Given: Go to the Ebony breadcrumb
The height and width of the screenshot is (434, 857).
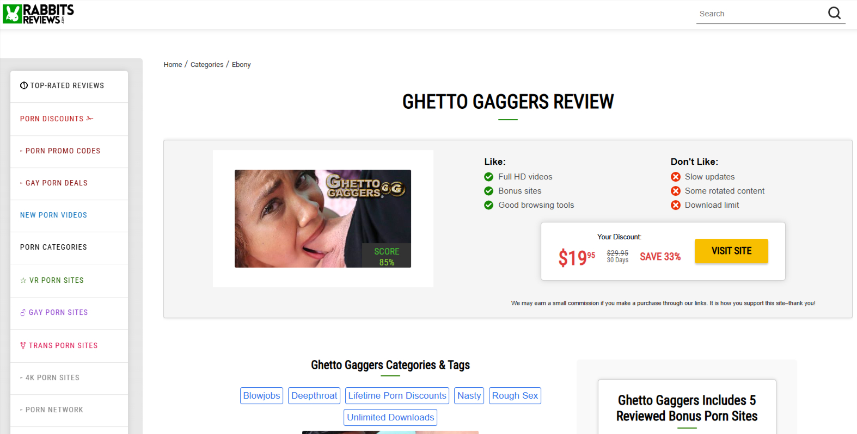Looking at the screenshot, I should 241,65.
